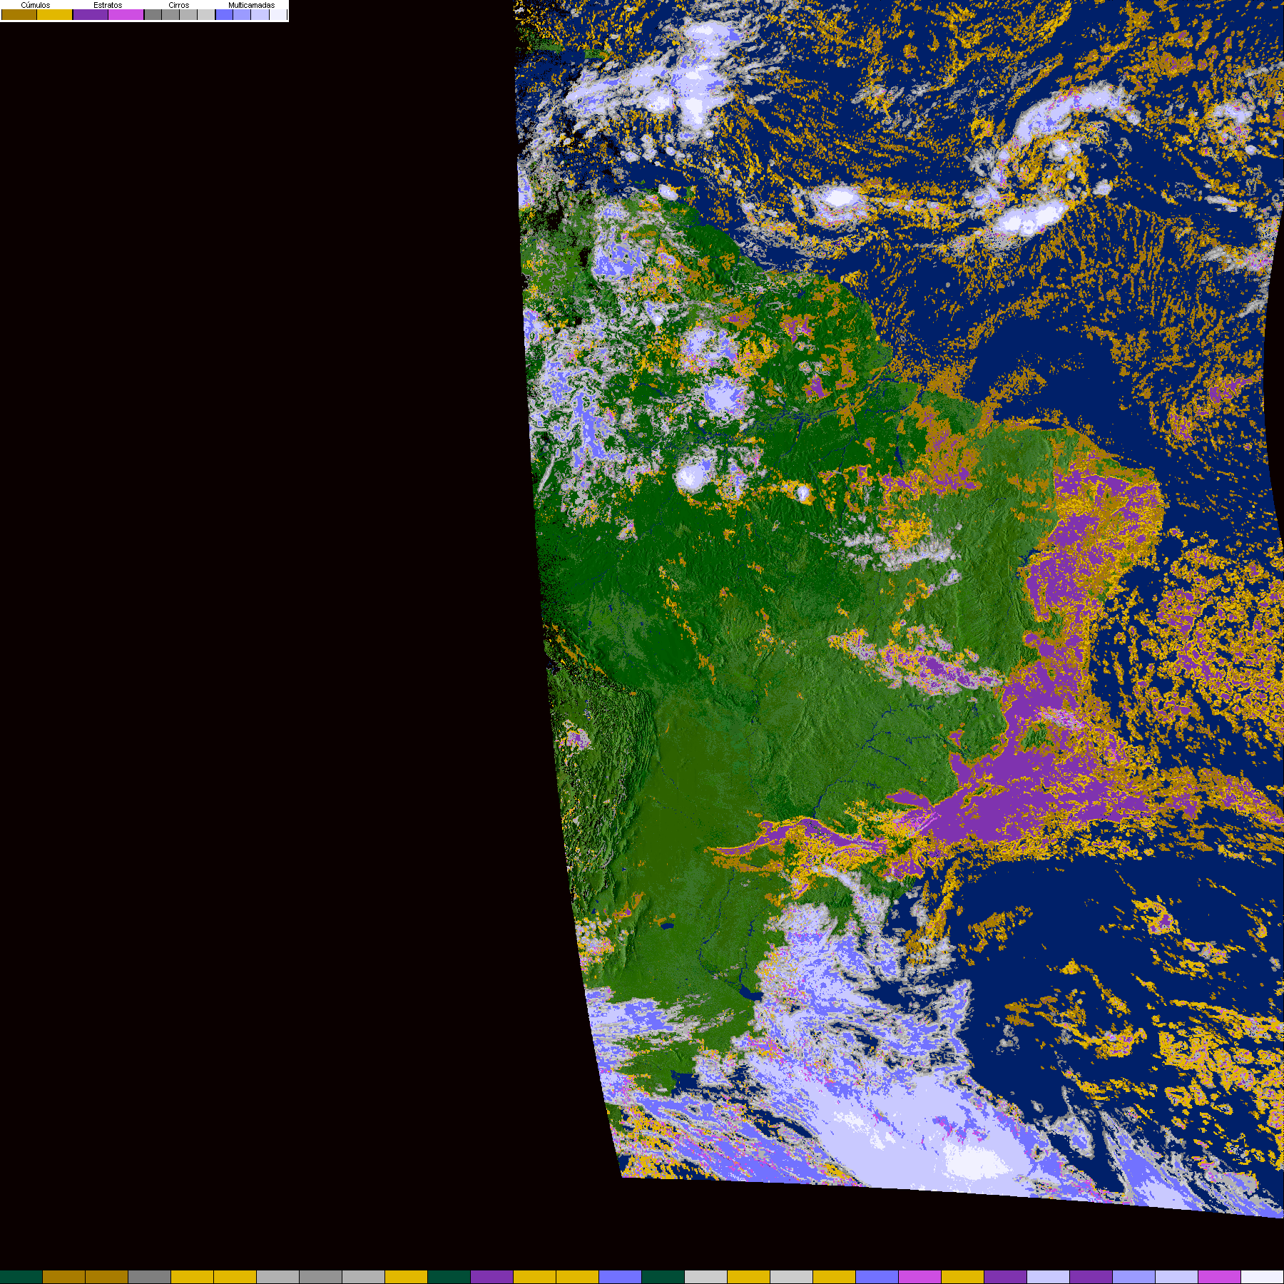This screenshot has width=1284, height=1284.
Task: Choose the near-white Multicamadas legend swatch
Action: pos(277,14)
